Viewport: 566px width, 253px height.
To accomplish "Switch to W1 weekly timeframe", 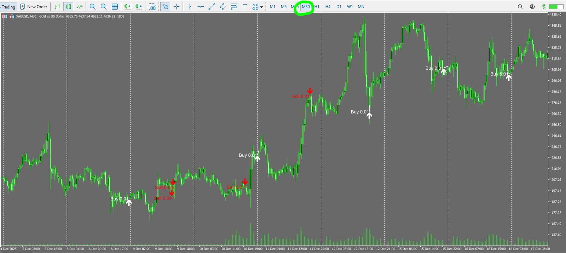I will click(350, 7).
